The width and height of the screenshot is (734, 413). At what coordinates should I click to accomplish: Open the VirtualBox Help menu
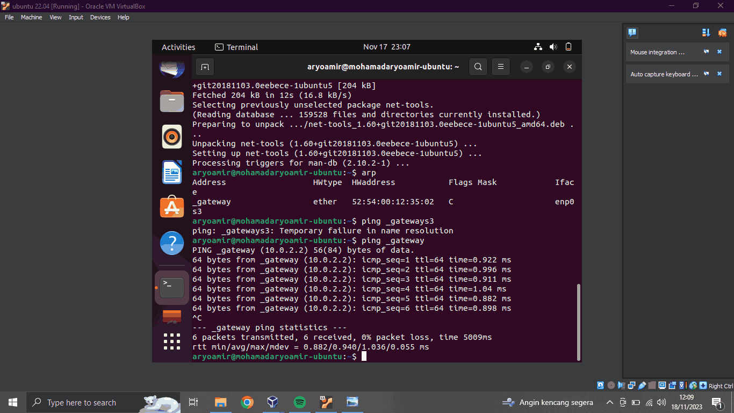tap(123, 17)
